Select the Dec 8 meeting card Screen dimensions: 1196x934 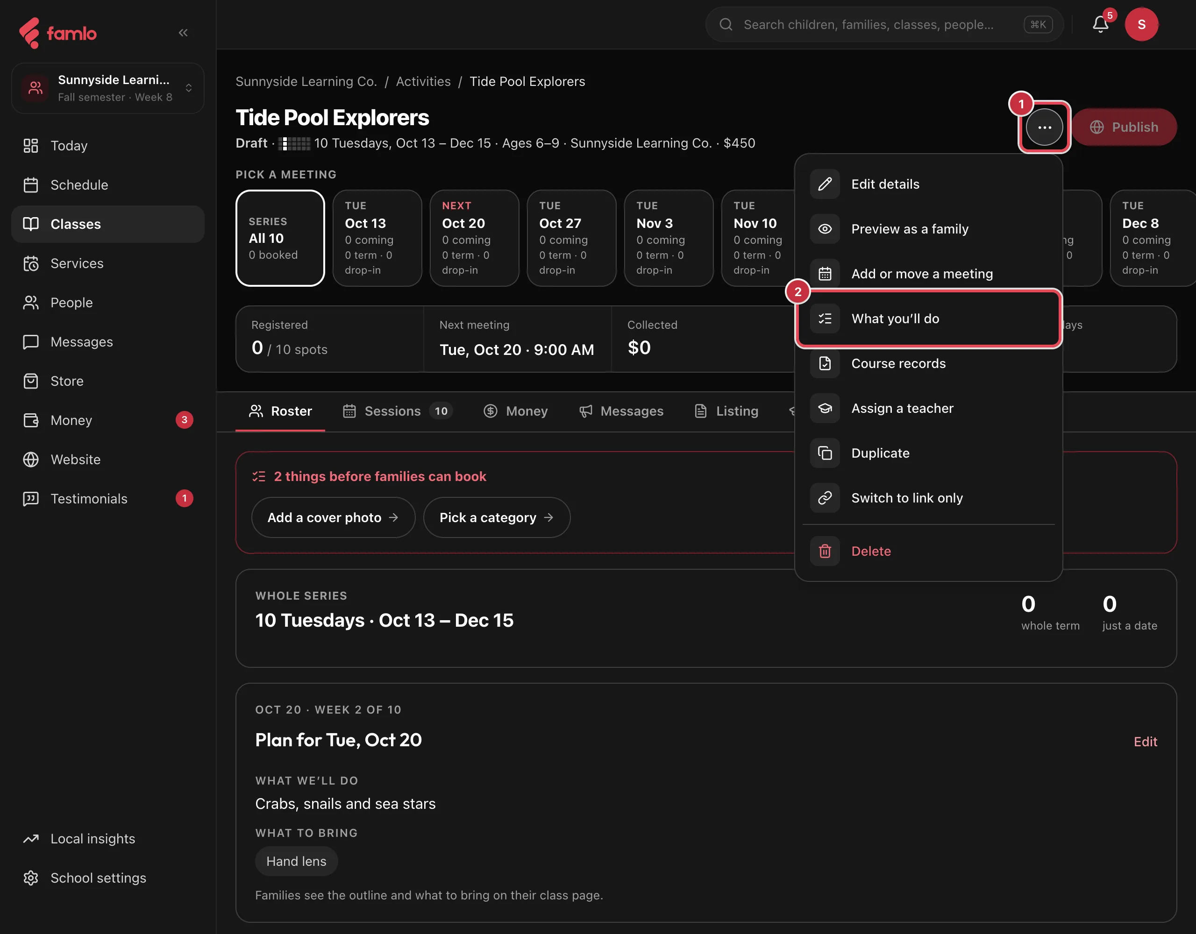pos(1153,238)
